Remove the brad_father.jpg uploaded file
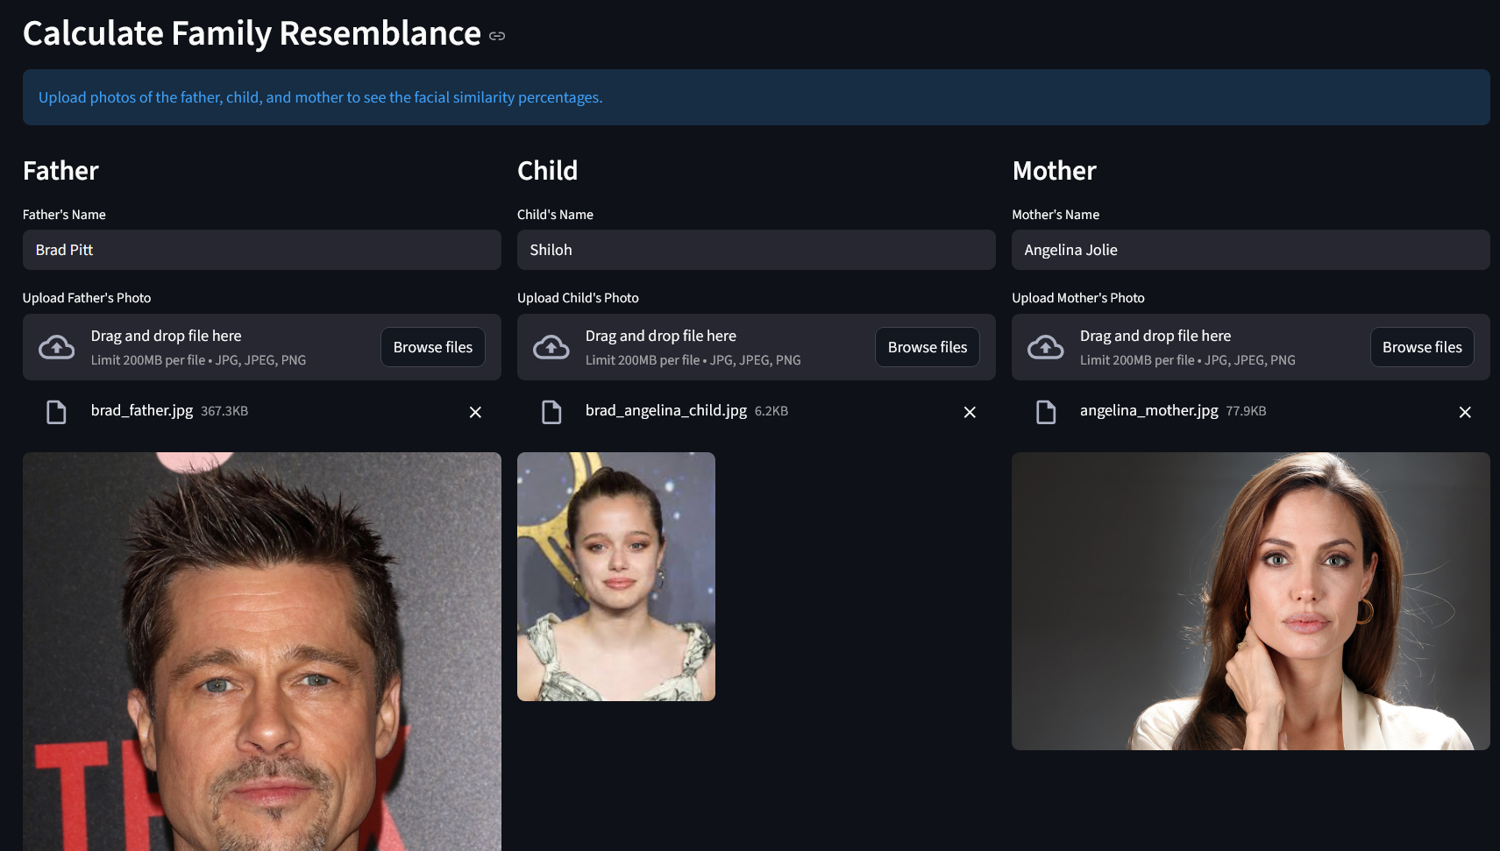1500x851 pixels. 475,412
